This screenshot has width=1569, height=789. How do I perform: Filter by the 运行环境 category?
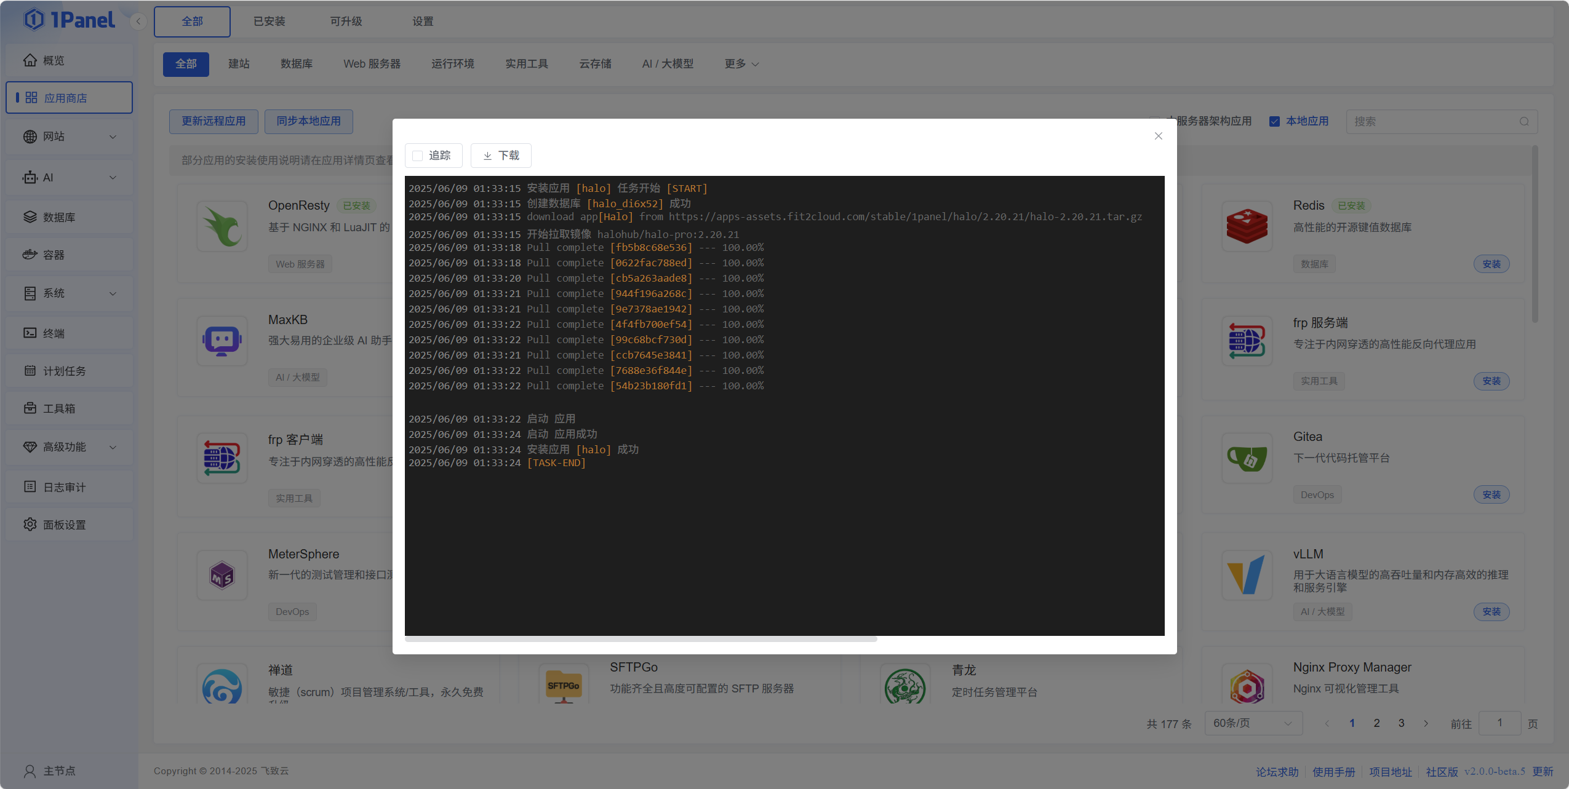453,64
